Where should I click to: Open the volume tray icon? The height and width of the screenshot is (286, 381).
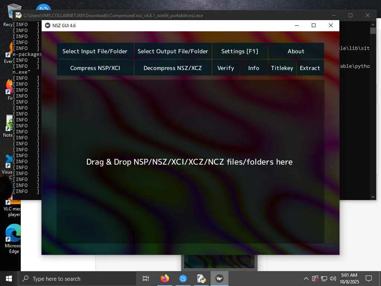333,279
